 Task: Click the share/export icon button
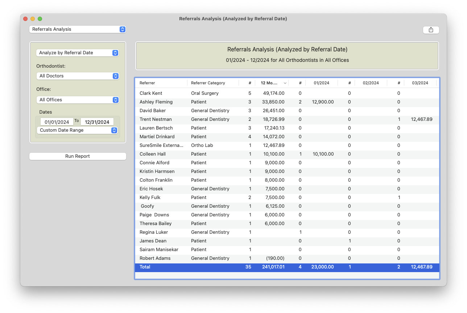(x=431, y=30)
